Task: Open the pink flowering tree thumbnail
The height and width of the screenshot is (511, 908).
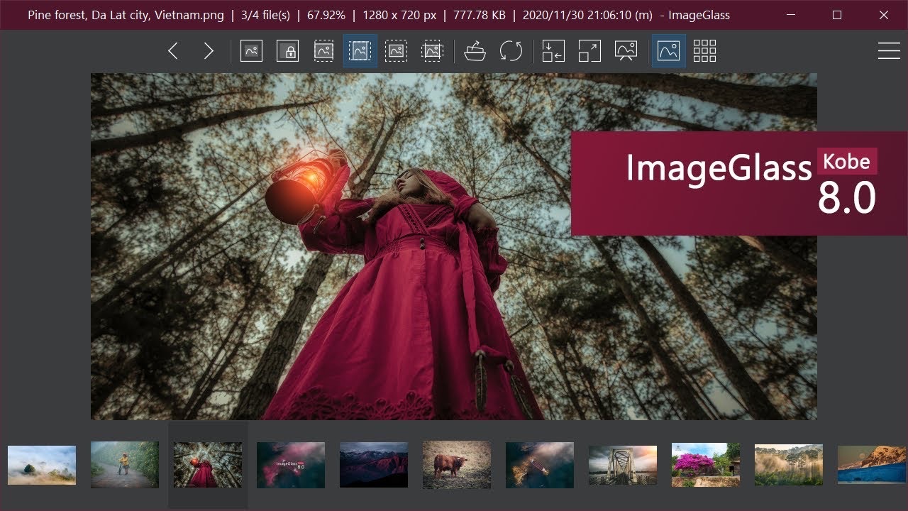Action: (705, 465)
